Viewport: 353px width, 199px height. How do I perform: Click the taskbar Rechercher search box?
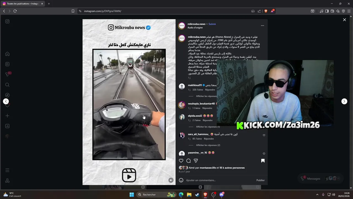(x=156, y=195)
